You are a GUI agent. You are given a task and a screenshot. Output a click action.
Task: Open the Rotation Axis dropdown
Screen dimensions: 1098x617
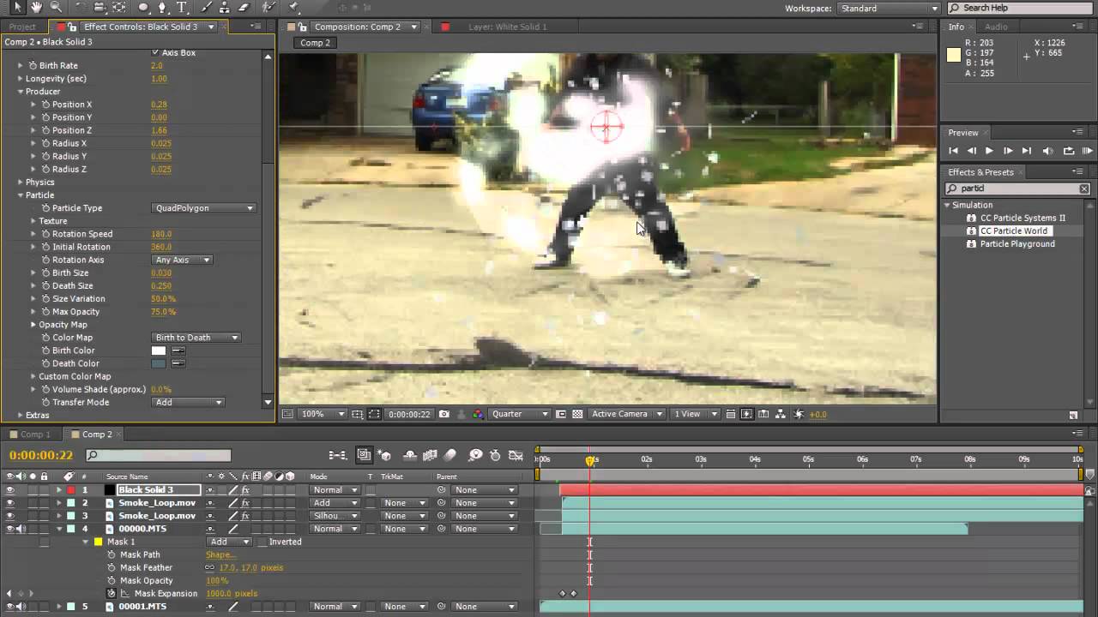[x=182, y=260]
